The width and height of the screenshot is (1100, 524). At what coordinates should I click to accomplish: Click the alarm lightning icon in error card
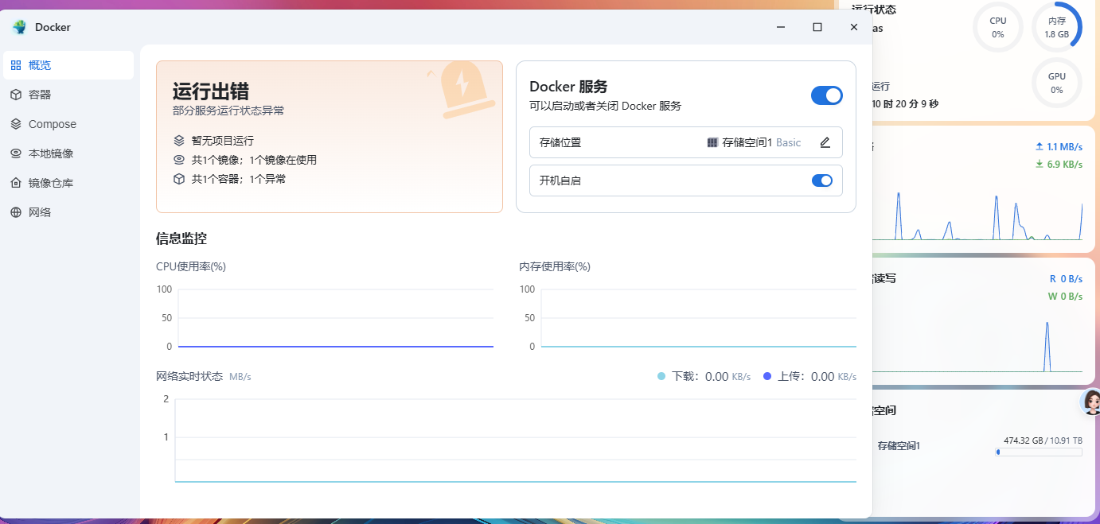(x=462, y=89)
